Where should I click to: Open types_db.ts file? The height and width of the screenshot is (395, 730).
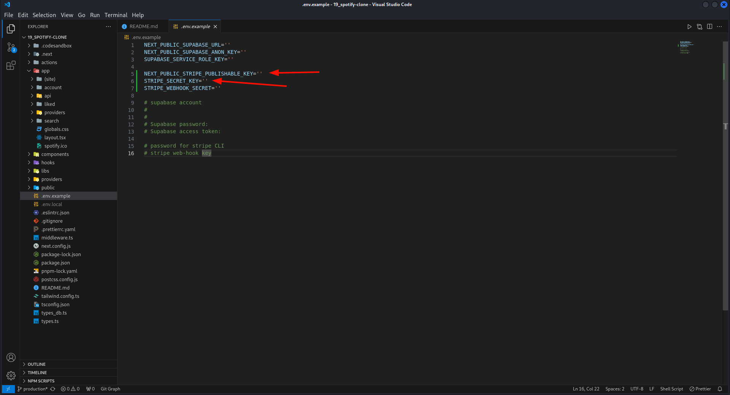68,313
